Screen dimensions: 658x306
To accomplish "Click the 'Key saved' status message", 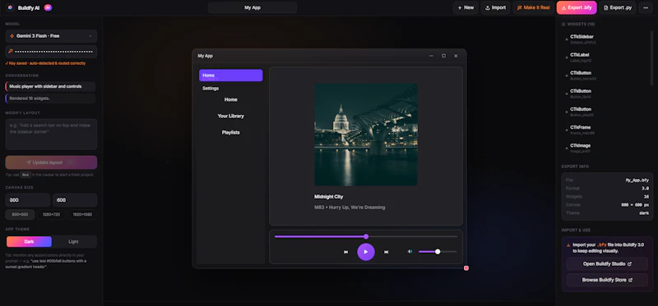I will tap(45, 64).
